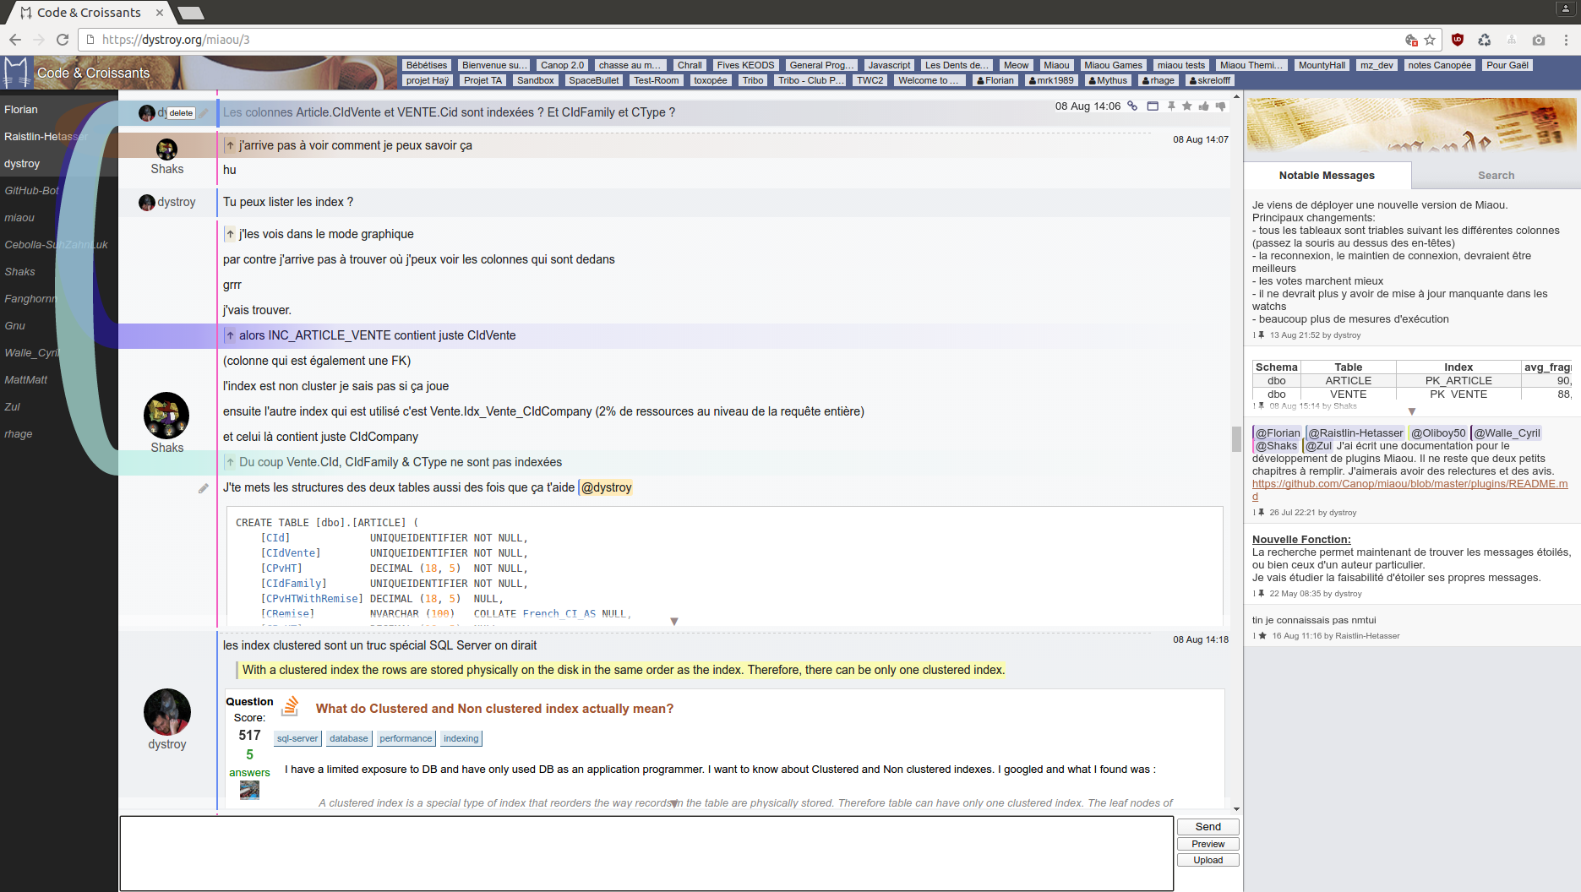This screenshot has height=892, width=1581.
Task: Select user Raistlin-Hetasser in user list
Action: [46, 136]
